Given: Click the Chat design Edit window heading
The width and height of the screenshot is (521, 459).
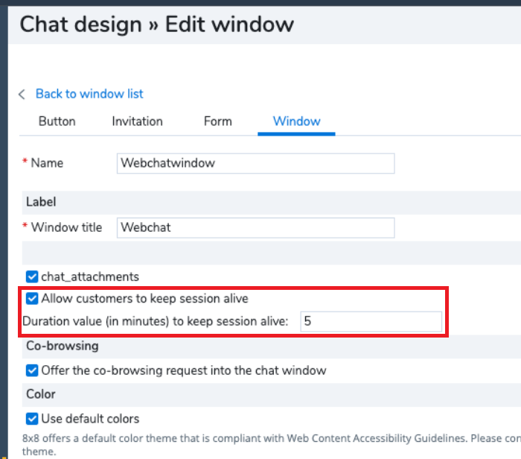Looking at the screenshot, I should click(x=157, y=25).
